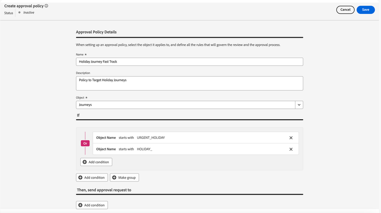Click the Name field containing Holiday Journey Fast Track
Viewport: 381px width, 213px height.
[x=189, y=62]
